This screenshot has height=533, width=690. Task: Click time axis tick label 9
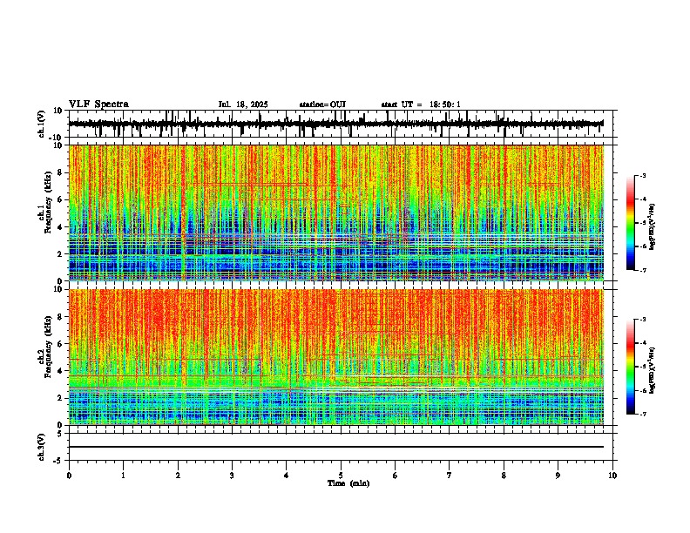(x=558, y=476)
